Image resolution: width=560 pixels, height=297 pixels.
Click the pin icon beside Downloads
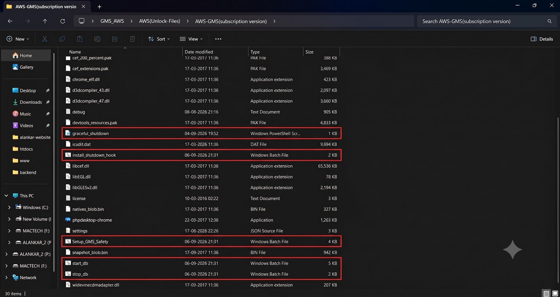48,102
